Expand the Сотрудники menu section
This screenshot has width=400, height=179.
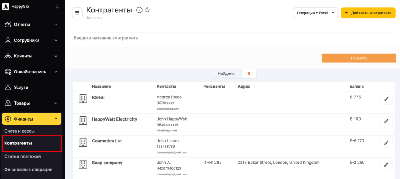tap(31, 40)
